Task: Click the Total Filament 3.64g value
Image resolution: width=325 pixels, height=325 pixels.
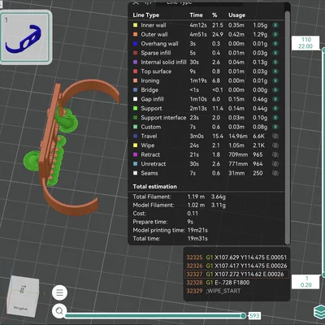Action: tap(219, 197)
